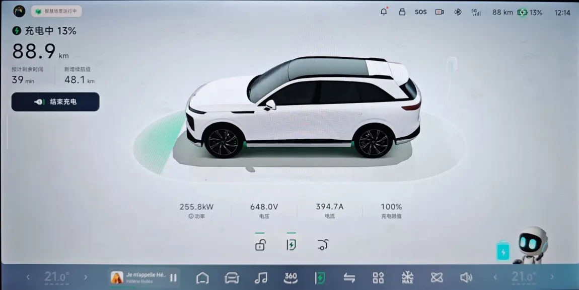Toggle the charging port unlock icon
The image size is (579, 290).
click(260, 245)
